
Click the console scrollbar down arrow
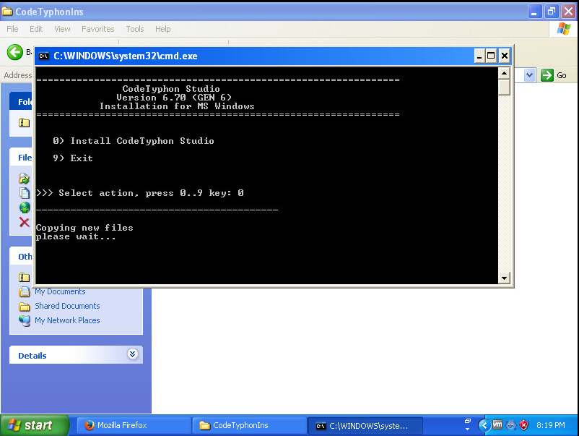click(x=504, y=278)
